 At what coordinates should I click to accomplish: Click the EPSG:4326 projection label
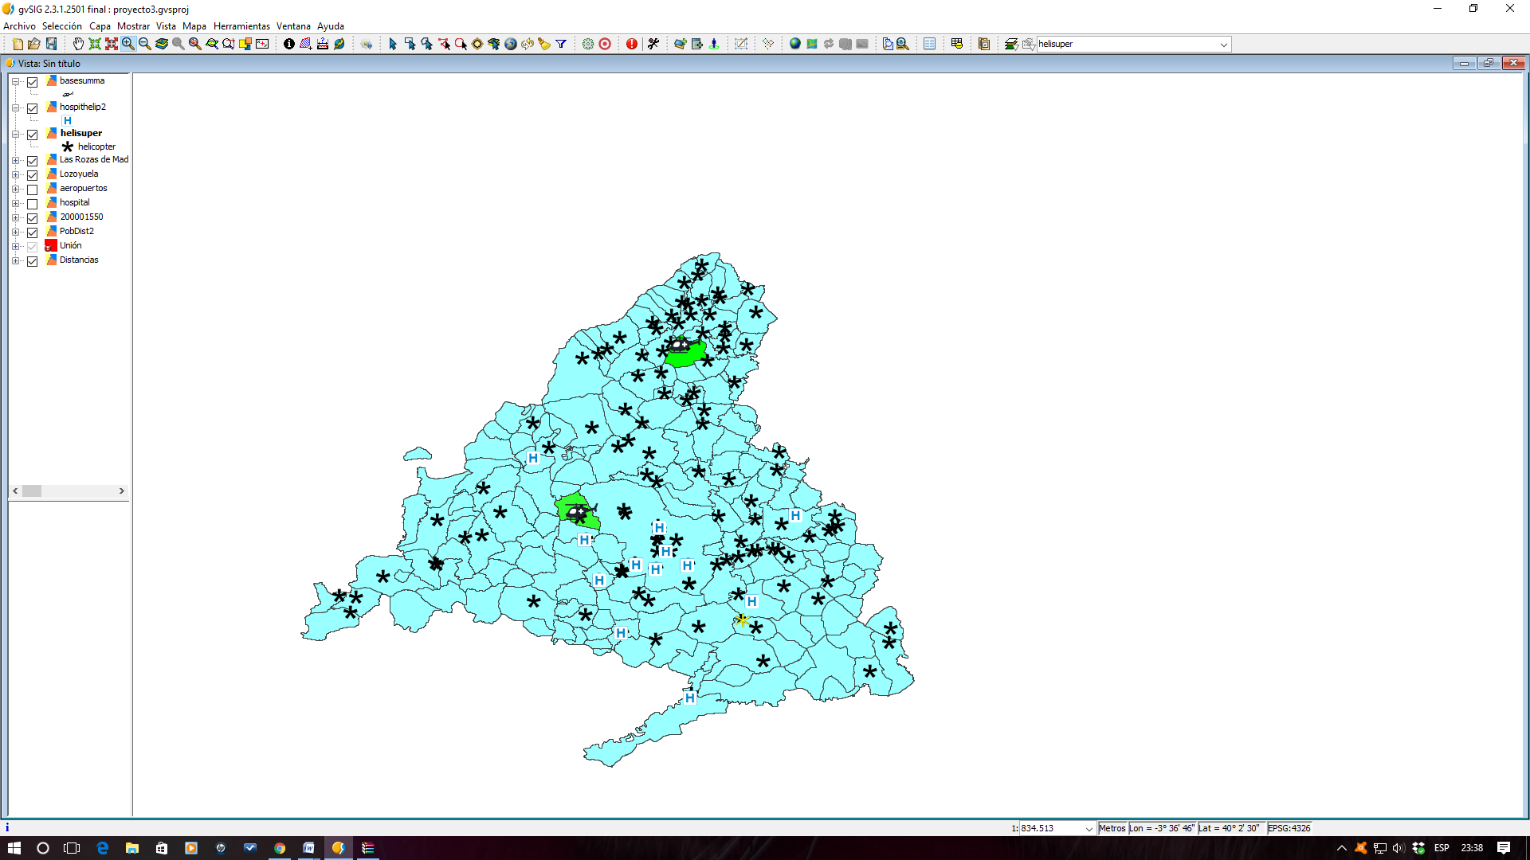point(1289,829)
